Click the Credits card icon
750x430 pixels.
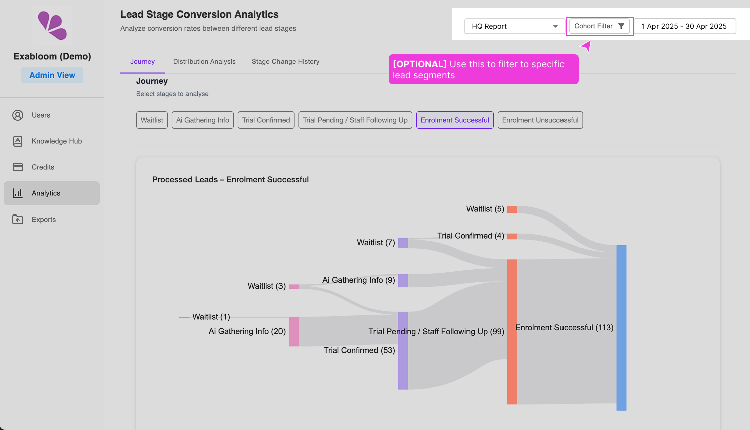click(18, 167)
